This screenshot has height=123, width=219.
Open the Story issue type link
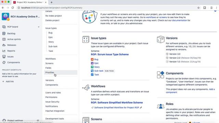[x=97, y=67]
